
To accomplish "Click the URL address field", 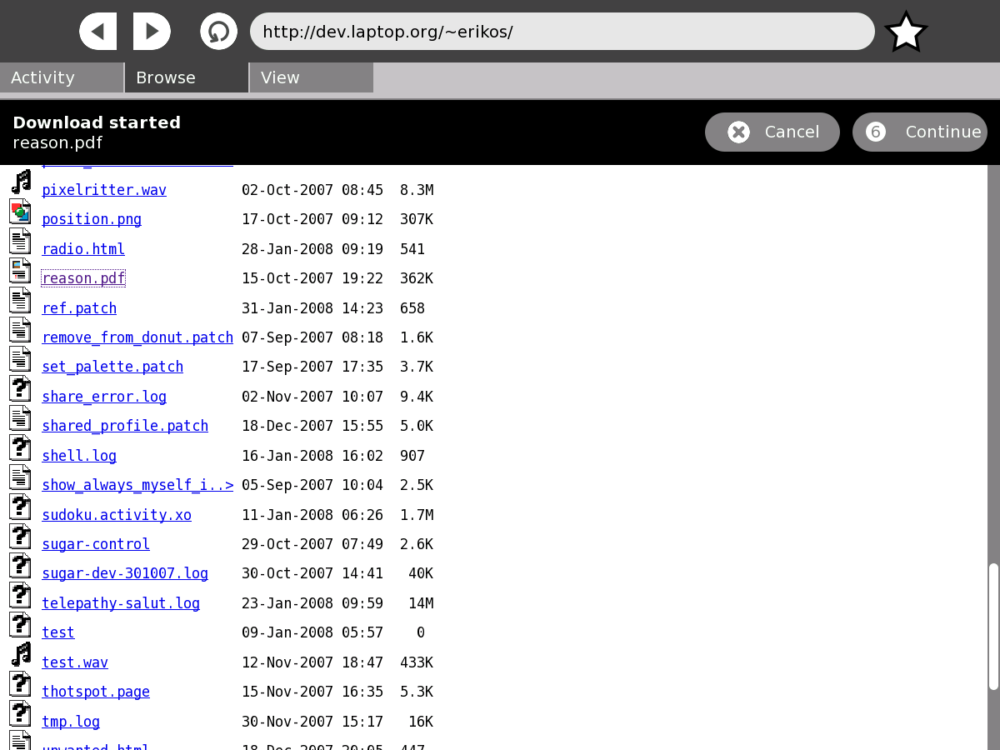I will pyautogui.click(x=562, y=32).
